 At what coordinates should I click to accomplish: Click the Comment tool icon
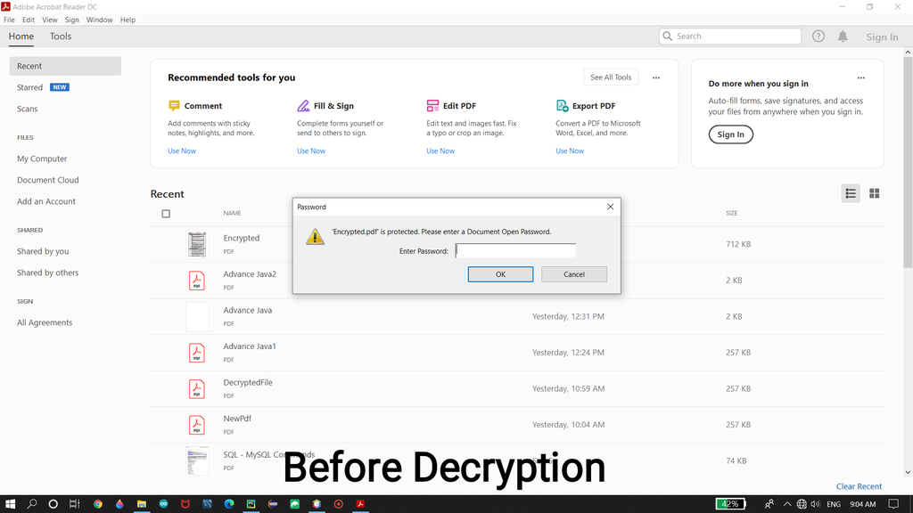coord(174,105)
